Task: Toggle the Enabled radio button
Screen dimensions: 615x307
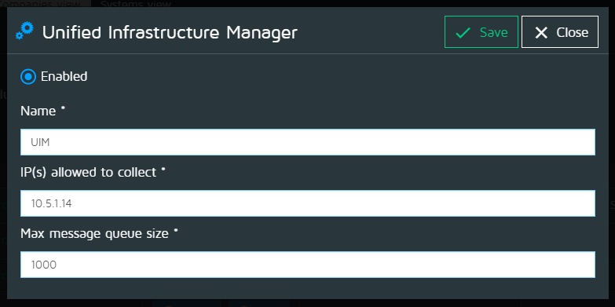Action: (x=28, y=76)
